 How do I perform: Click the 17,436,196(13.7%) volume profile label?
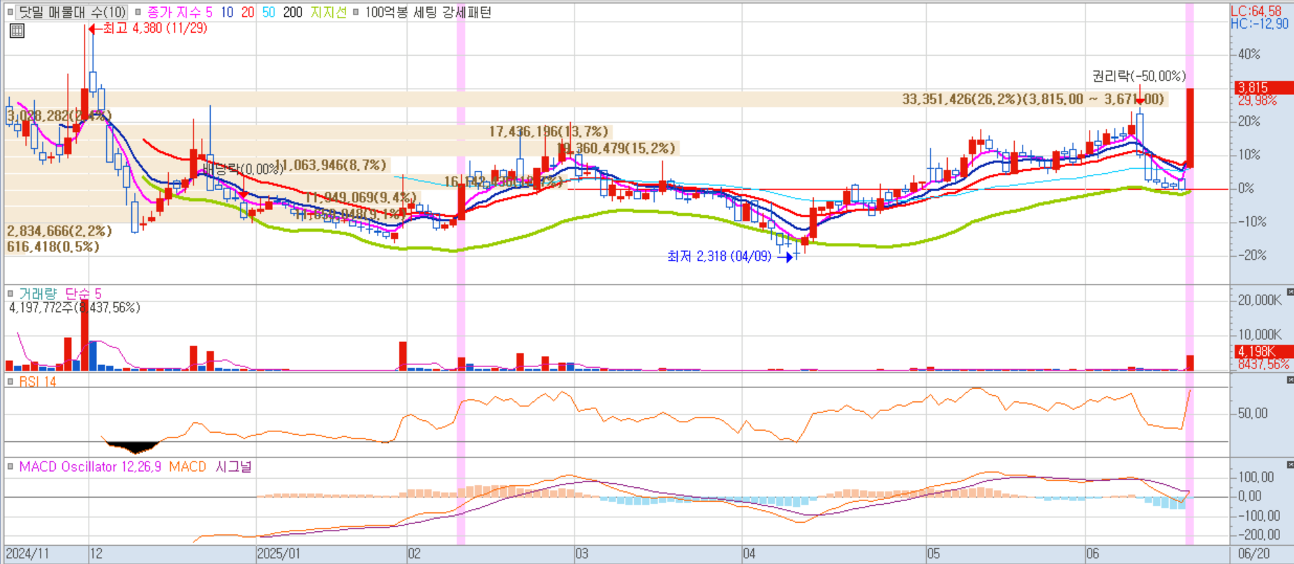pos(549,131)
